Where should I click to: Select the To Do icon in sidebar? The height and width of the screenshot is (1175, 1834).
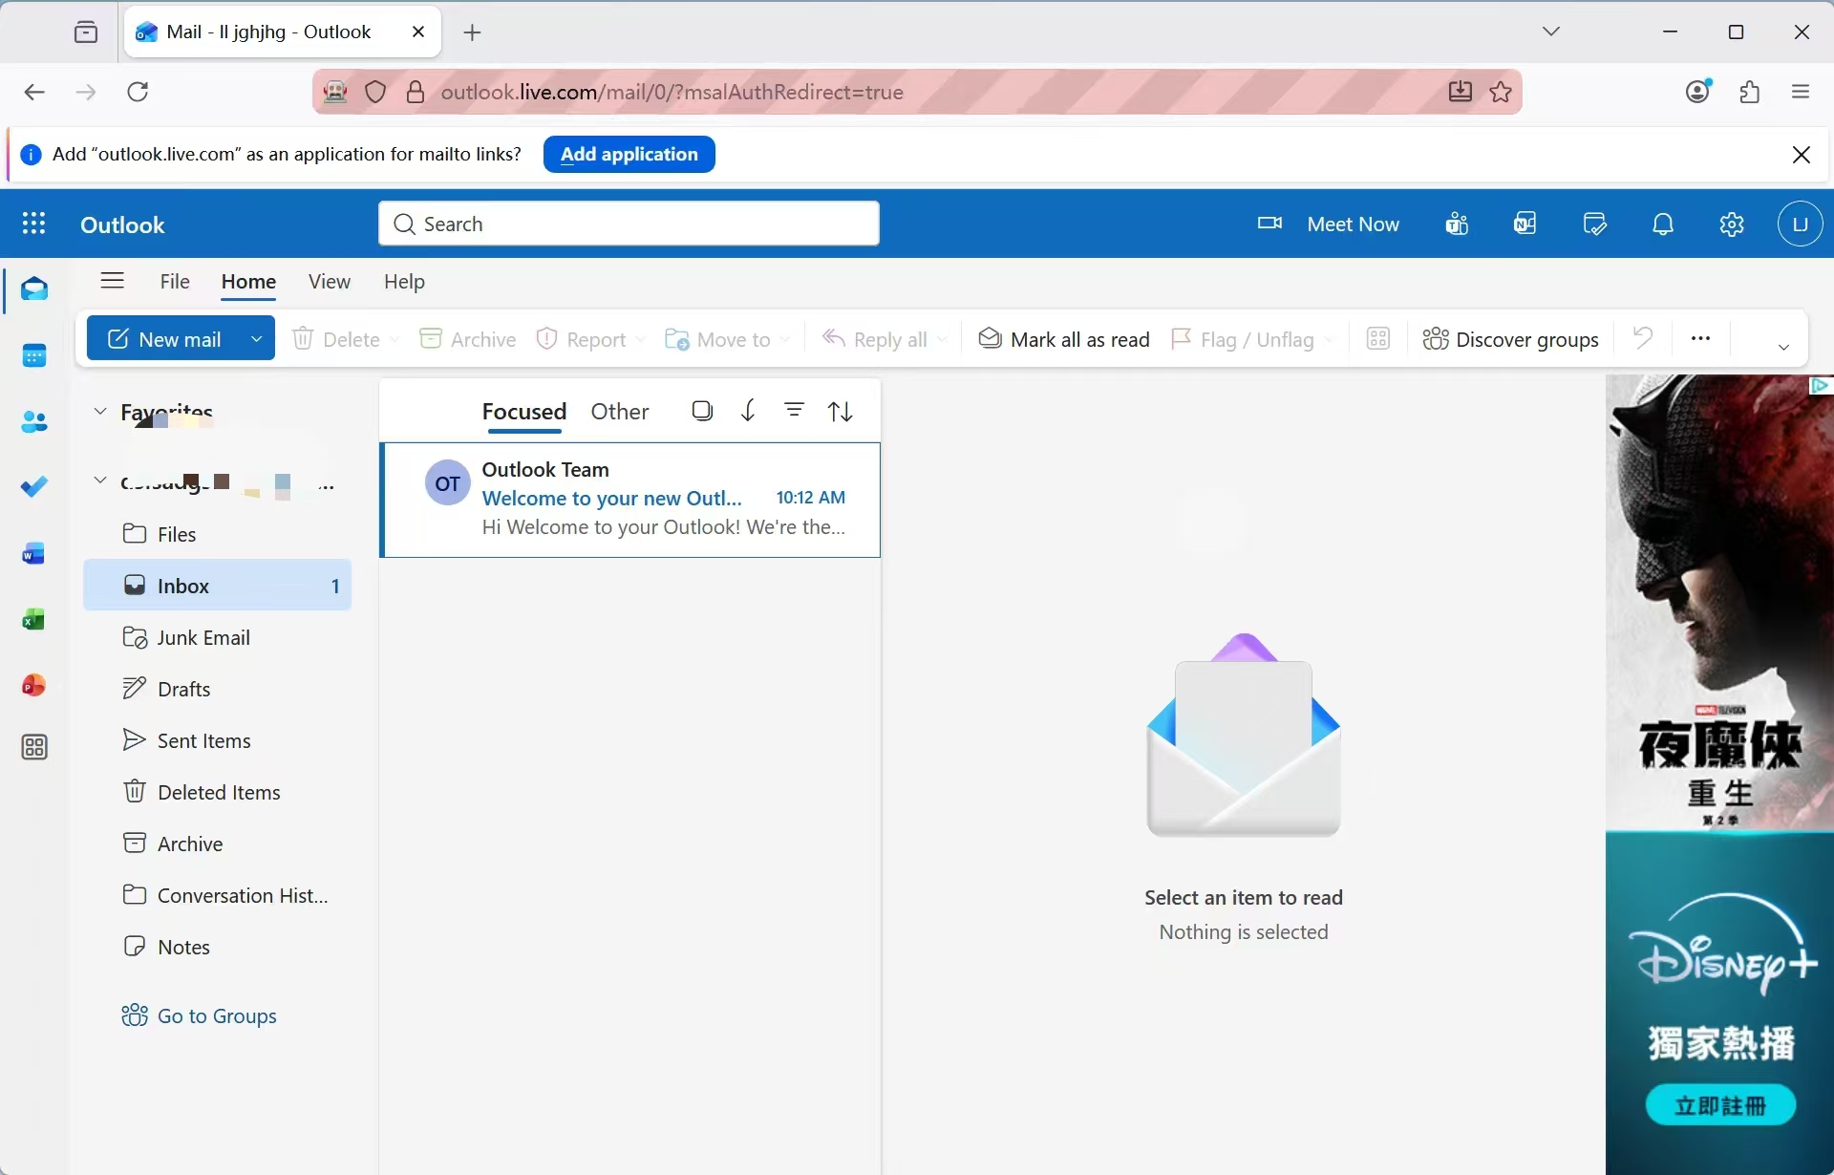pyautogui.click(x=33, y=487)
